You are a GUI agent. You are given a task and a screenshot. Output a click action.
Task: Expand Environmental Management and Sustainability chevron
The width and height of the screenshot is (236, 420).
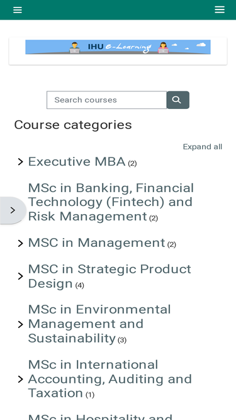[20, 325]
